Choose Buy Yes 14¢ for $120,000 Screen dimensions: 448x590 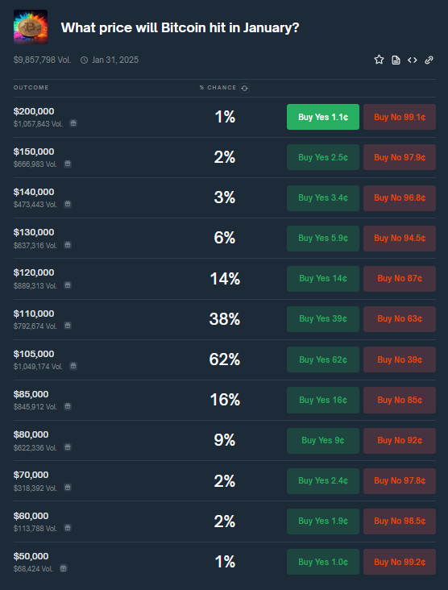point(323,279)
